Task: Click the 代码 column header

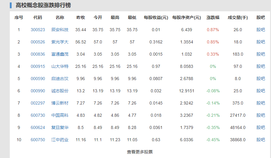Action: point(38,18)
